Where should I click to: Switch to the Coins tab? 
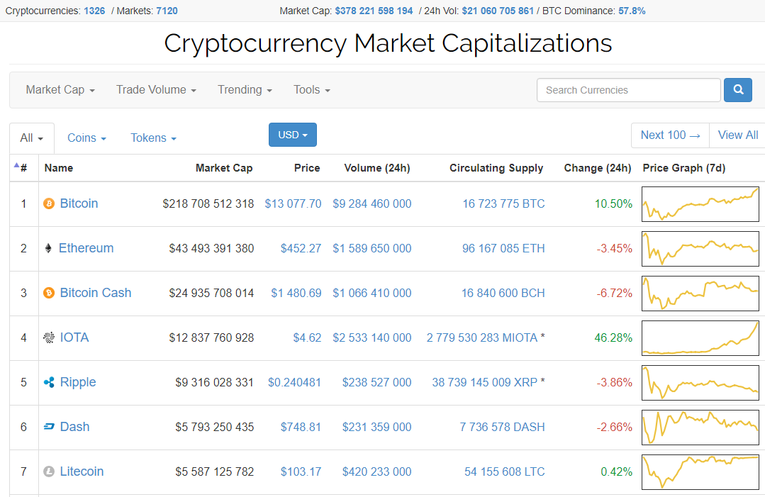click(86, 138)
